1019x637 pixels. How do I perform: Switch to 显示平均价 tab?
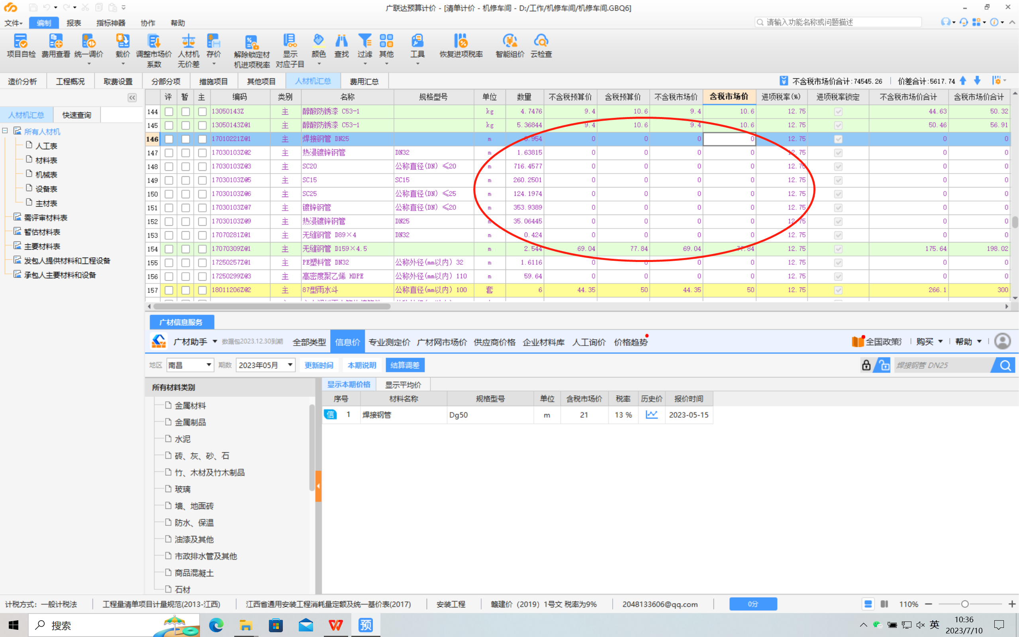pos(403,385)
